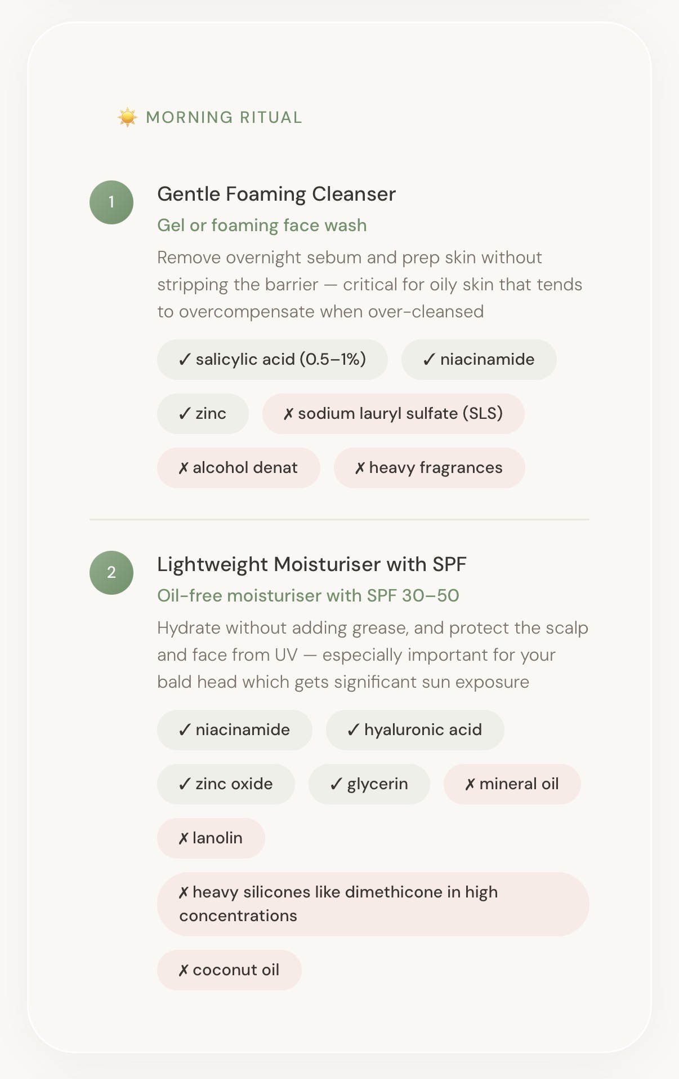Click the Oil-free moisturiser with SPF 30–50 subtitle

pos(308,596)
